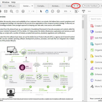This screenshot has width=102, height=102.
Task: Expand the page fit options arrow
Action: coord(78,11)
